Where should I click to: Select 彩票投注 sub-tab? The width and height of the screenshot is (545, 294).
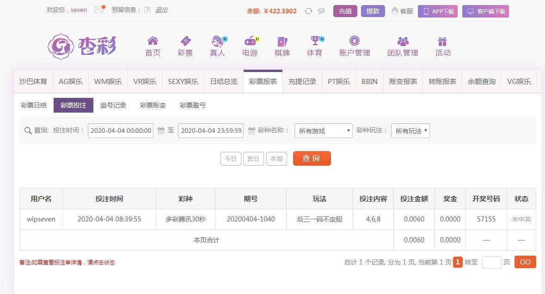tap(73, 105)
